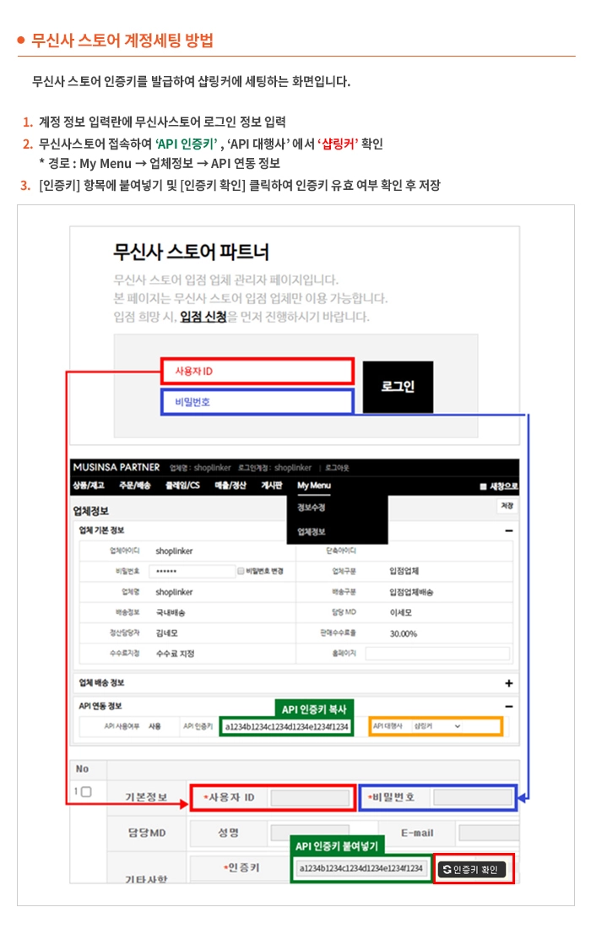This screenshot has height=929, width=591.
Task: Click the masked 비밀번호 field in 업체 기본 정보
Action: [192, 571]
